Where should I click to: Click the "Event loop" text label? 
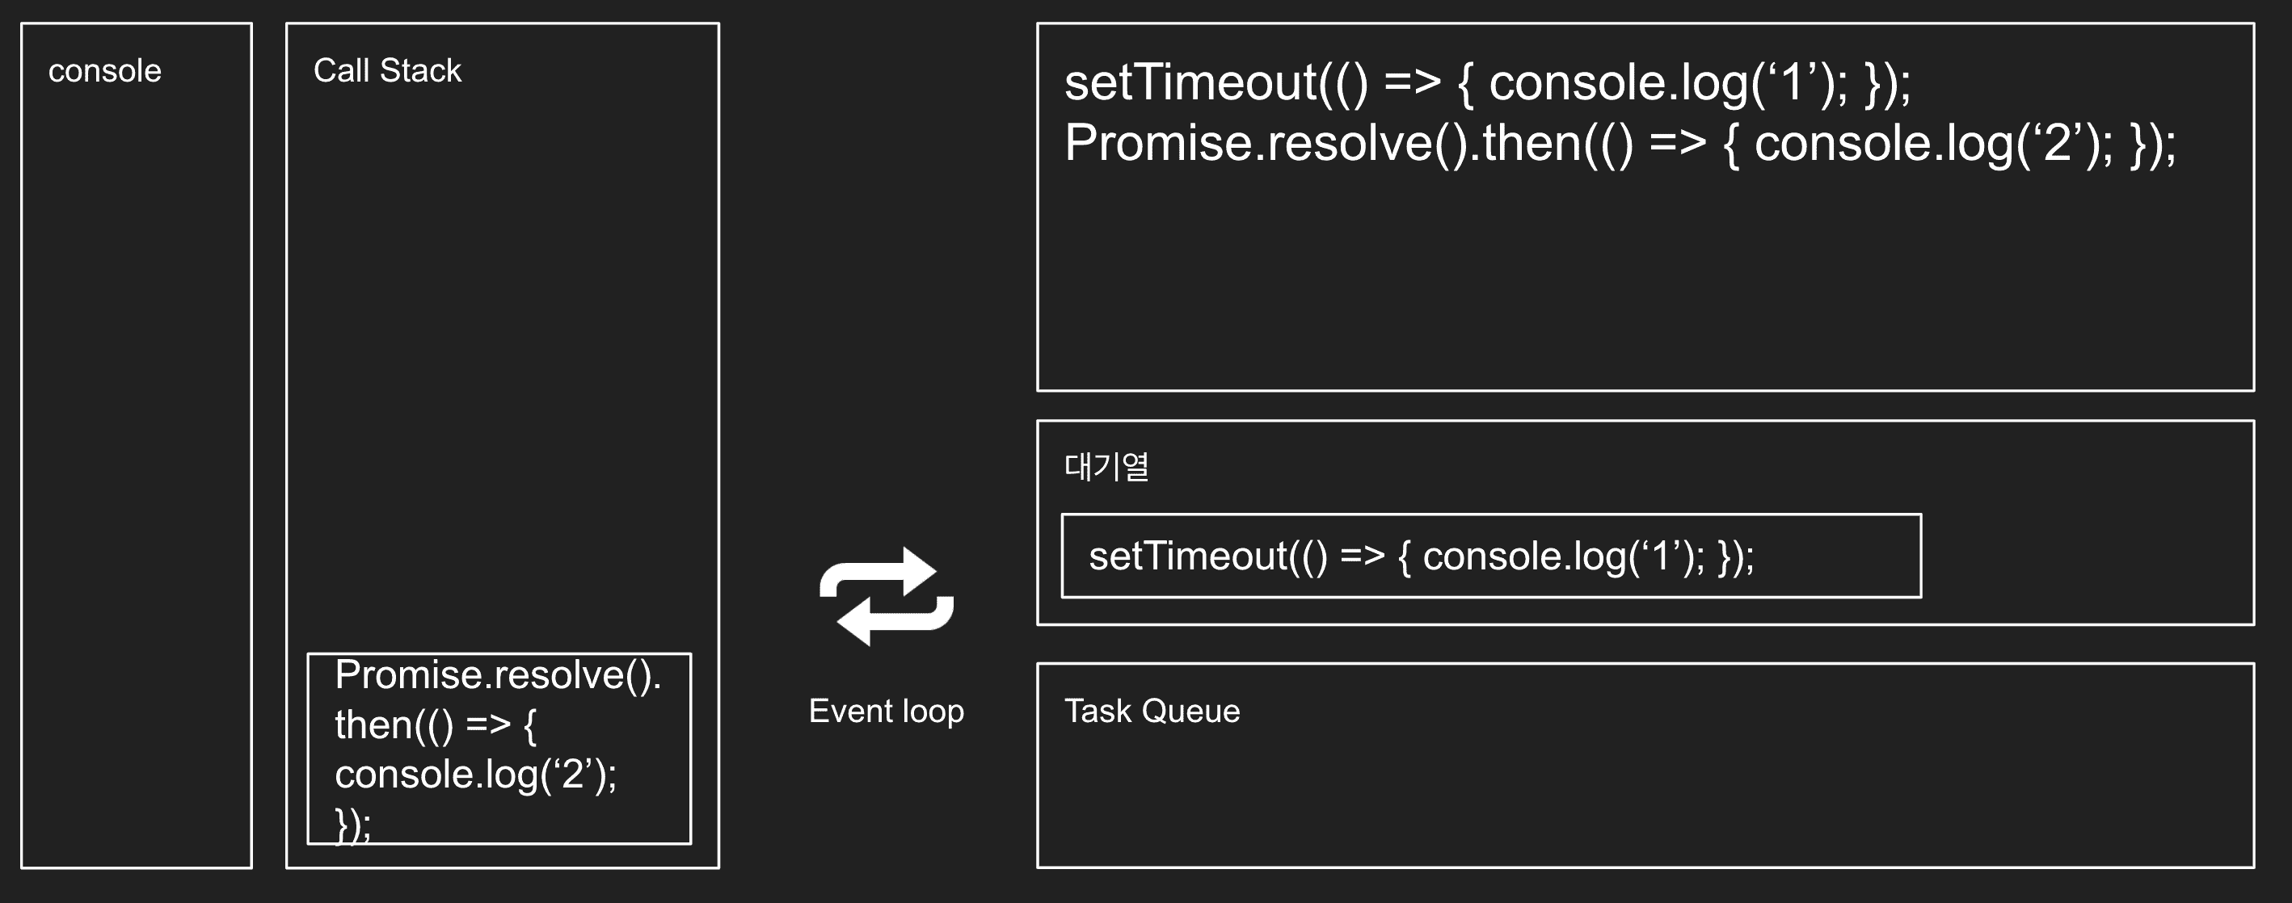(887, 711)
